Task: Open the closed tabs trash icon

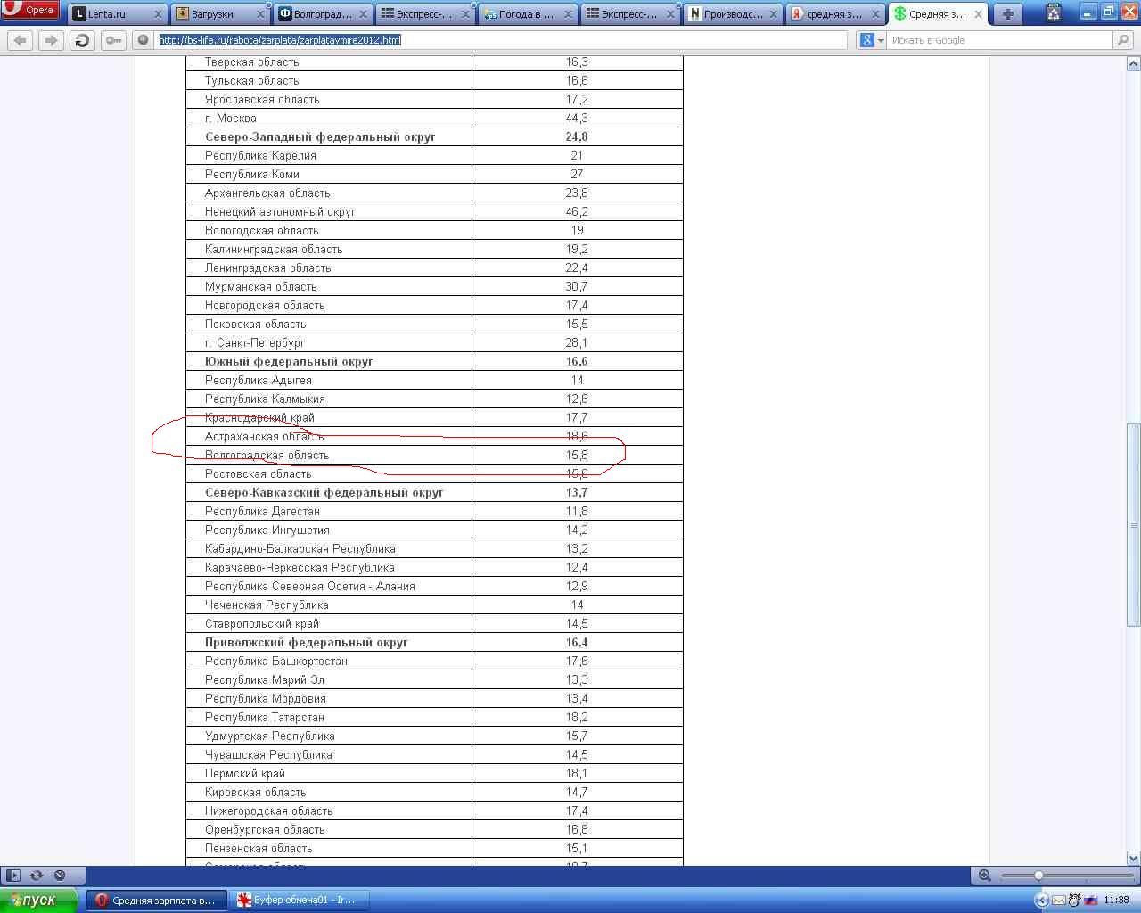Action: [1054, 13]
